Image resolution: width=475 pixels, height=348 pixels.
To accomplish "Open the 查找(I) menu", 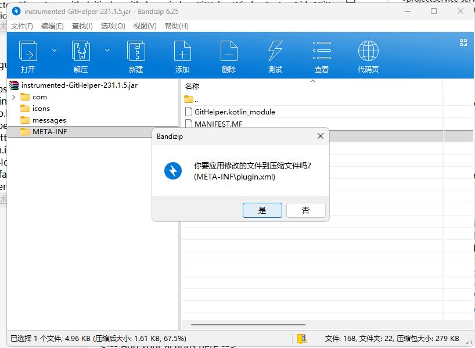I will (82, 26).
